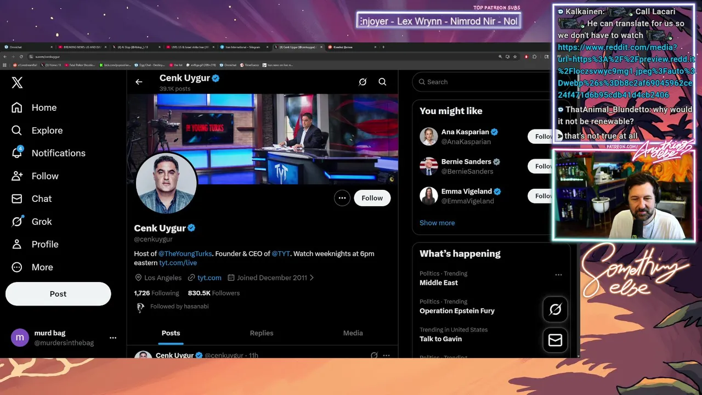Open the TimeGuessr bookmark

pos(250,65)
